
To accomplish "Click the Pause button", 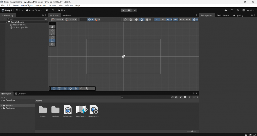I will (x=129, y=10).
